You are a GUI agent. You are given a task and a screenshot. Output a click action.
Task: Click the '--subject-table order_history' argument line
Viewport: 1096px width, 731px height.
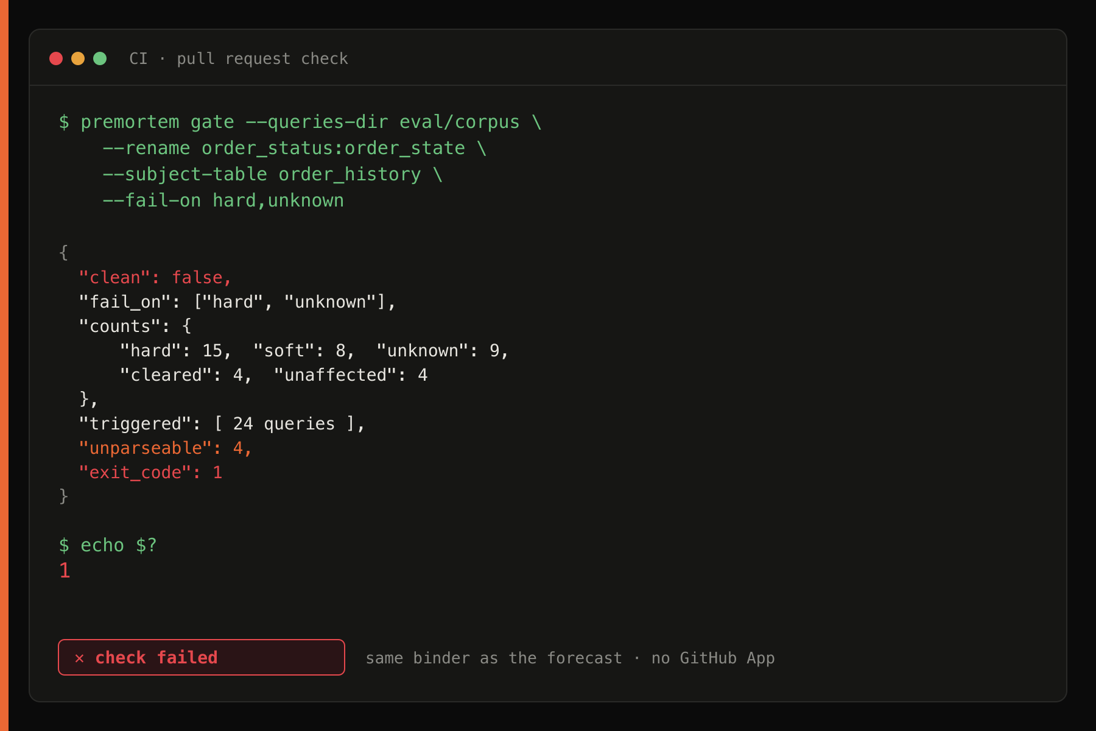(273, 174)
